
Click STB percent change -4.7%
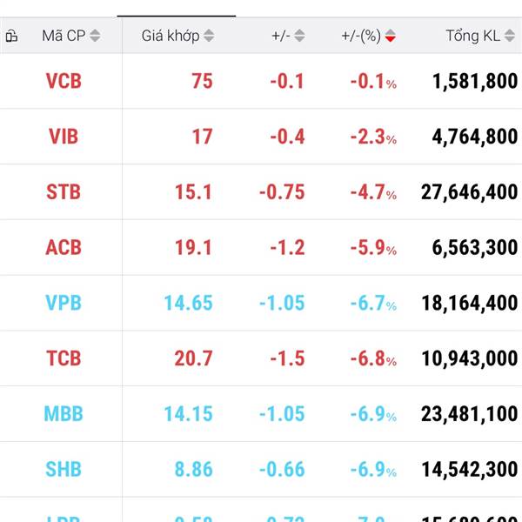point(373,192)
